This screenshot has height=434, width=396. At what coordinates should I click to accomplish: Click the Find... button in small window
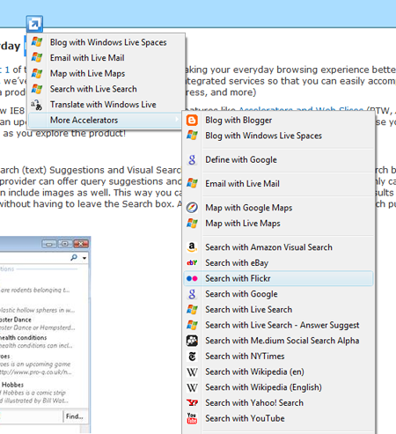click(75, 416)
